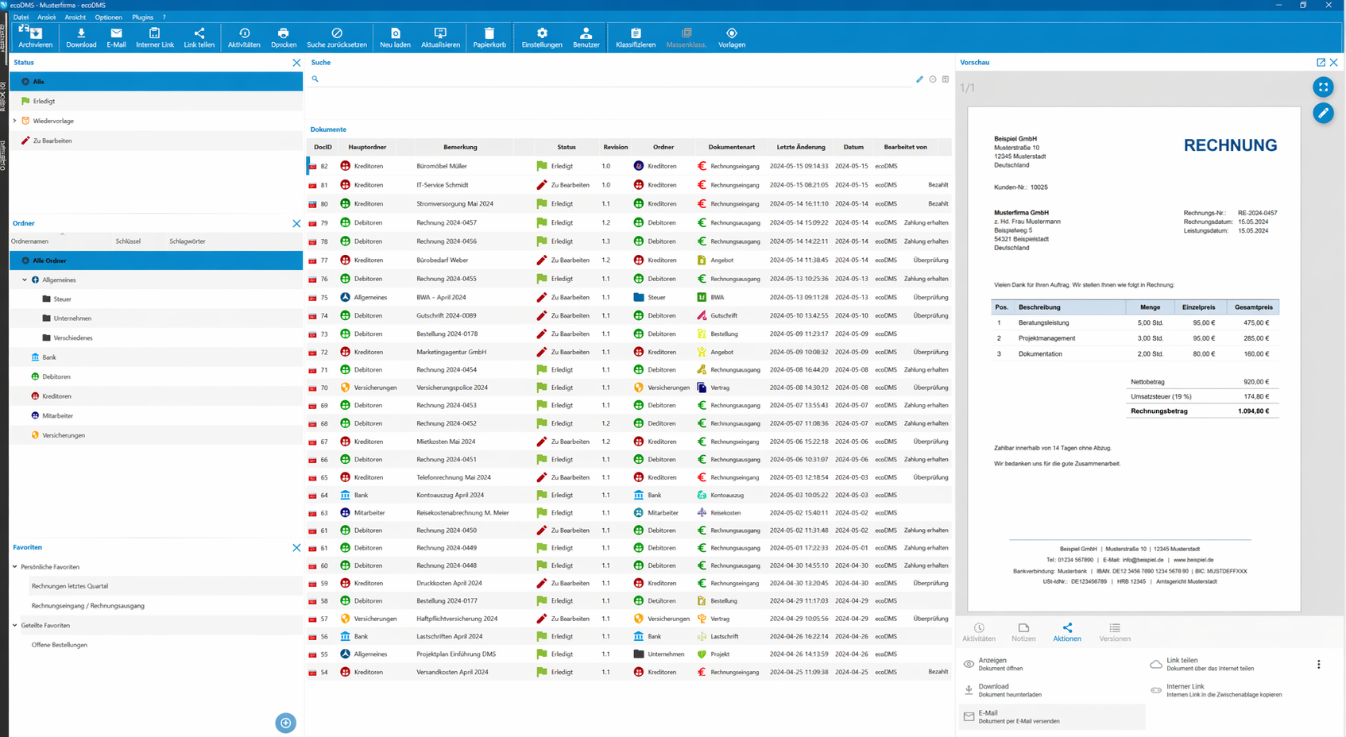Click the round plus button below favorites
The image size is (1346, 737).
point(285,723)
